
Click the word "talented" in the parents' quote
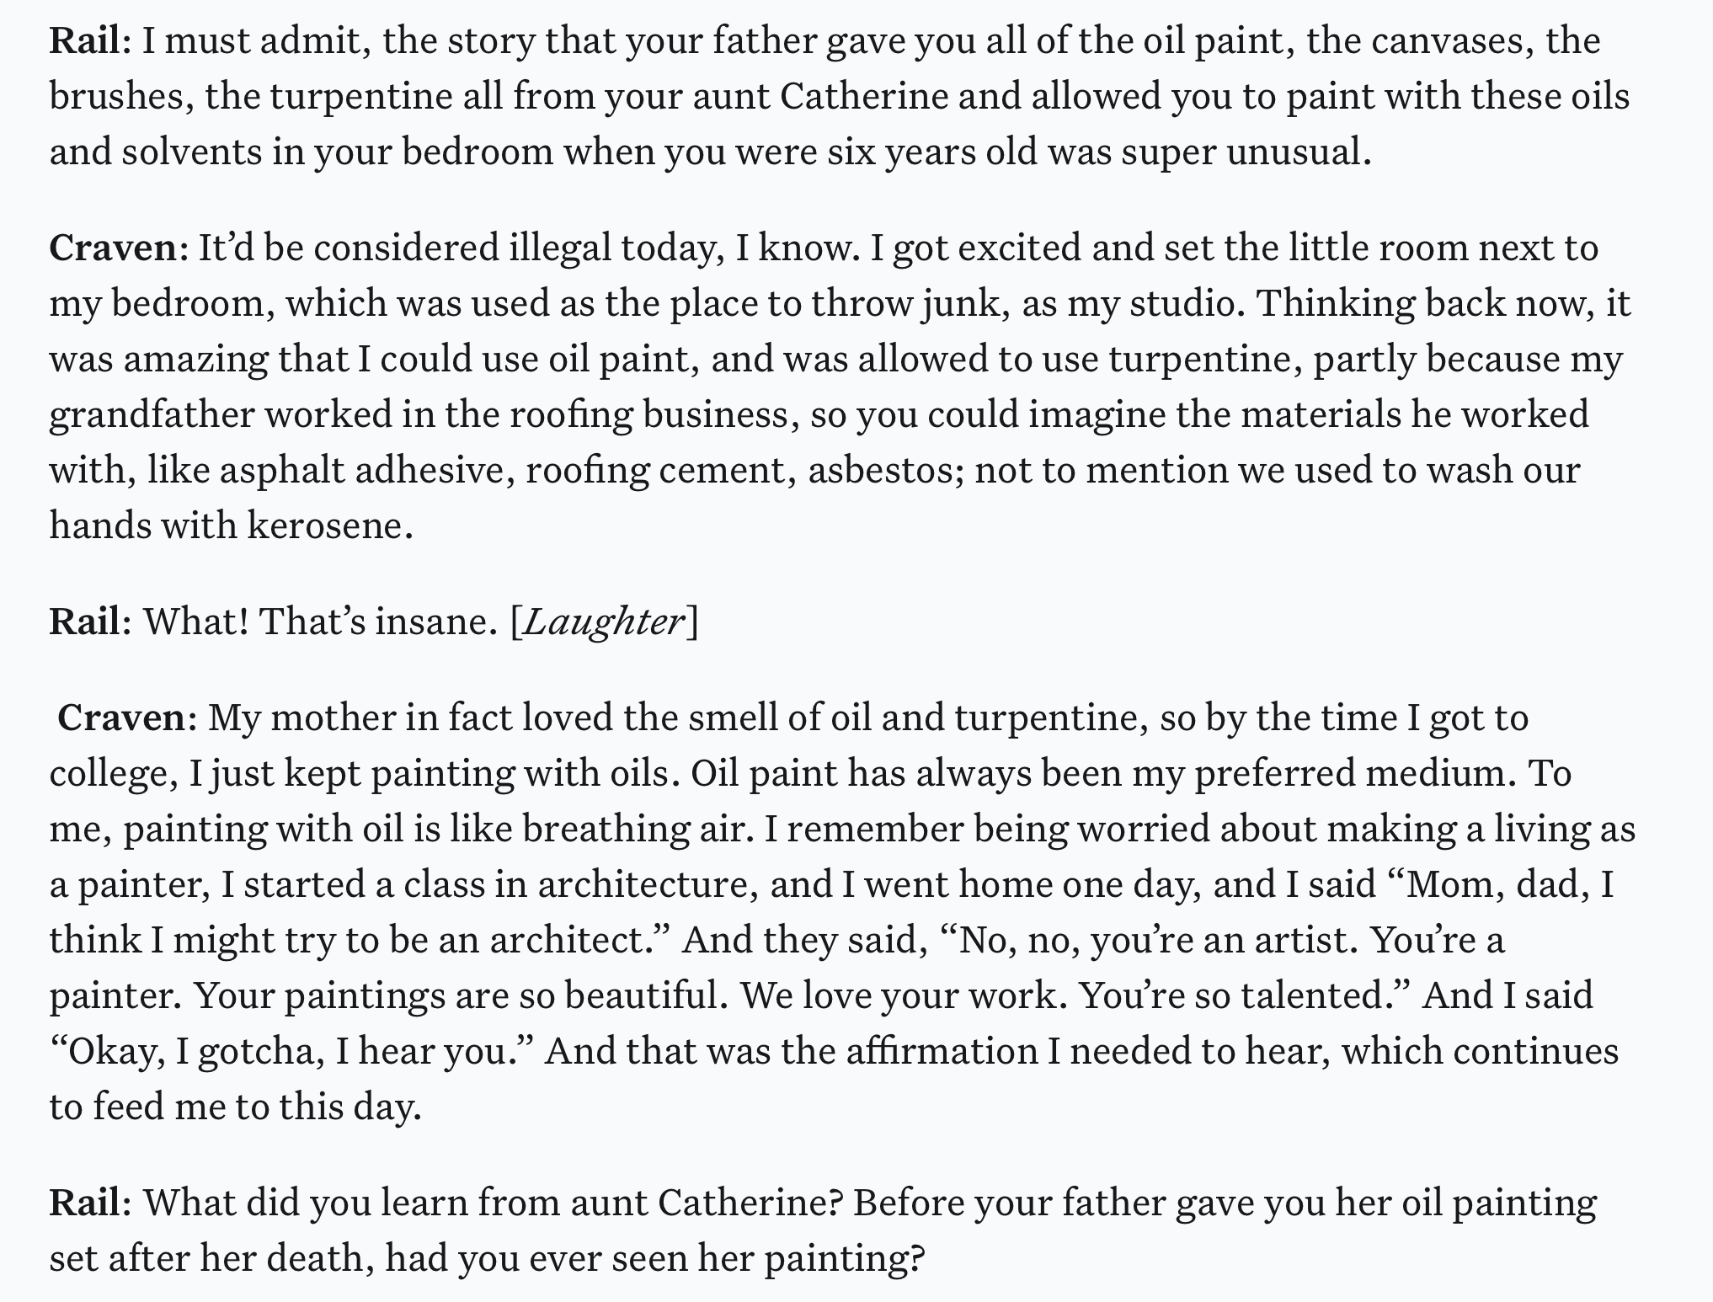pyautogui.click(x=1312, y=996)
